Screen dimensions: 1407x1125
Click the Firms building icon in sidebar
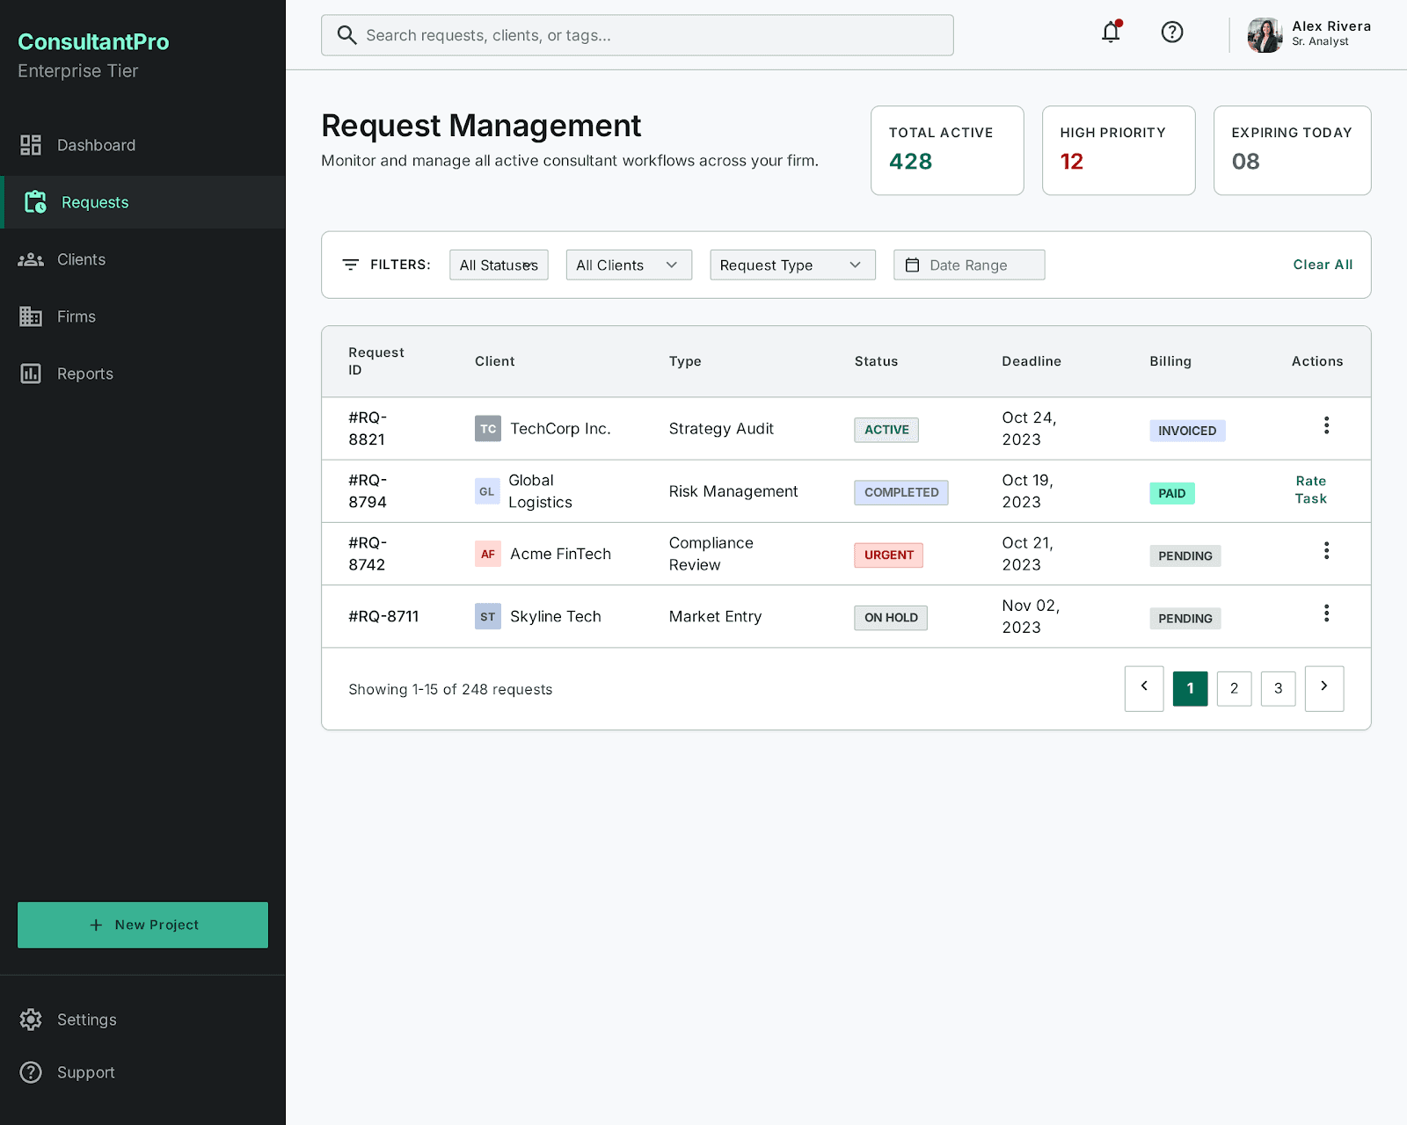tap(31, 316)
